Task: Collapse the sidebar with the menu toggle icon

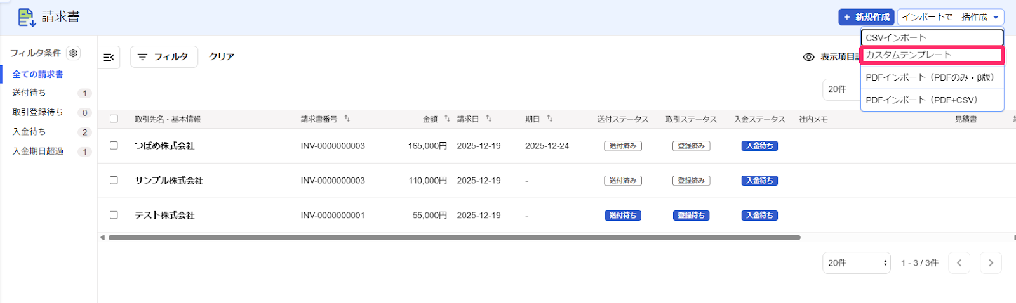Action: [x=109, y=57]
